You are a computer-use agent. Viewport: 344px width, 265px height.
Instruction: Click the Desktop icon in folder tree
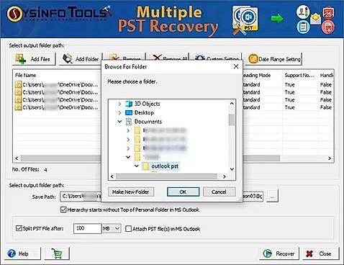coord(129,112)
